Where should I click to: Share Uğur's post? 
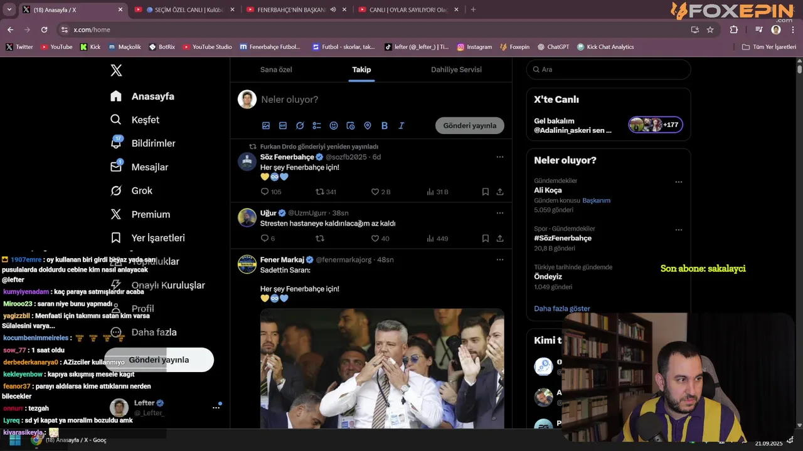500,239
